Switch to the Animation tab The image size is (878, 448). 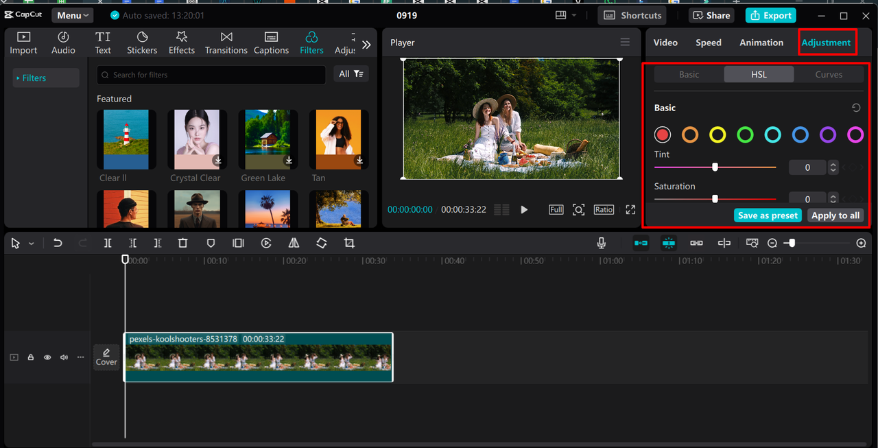click(761, 43)
